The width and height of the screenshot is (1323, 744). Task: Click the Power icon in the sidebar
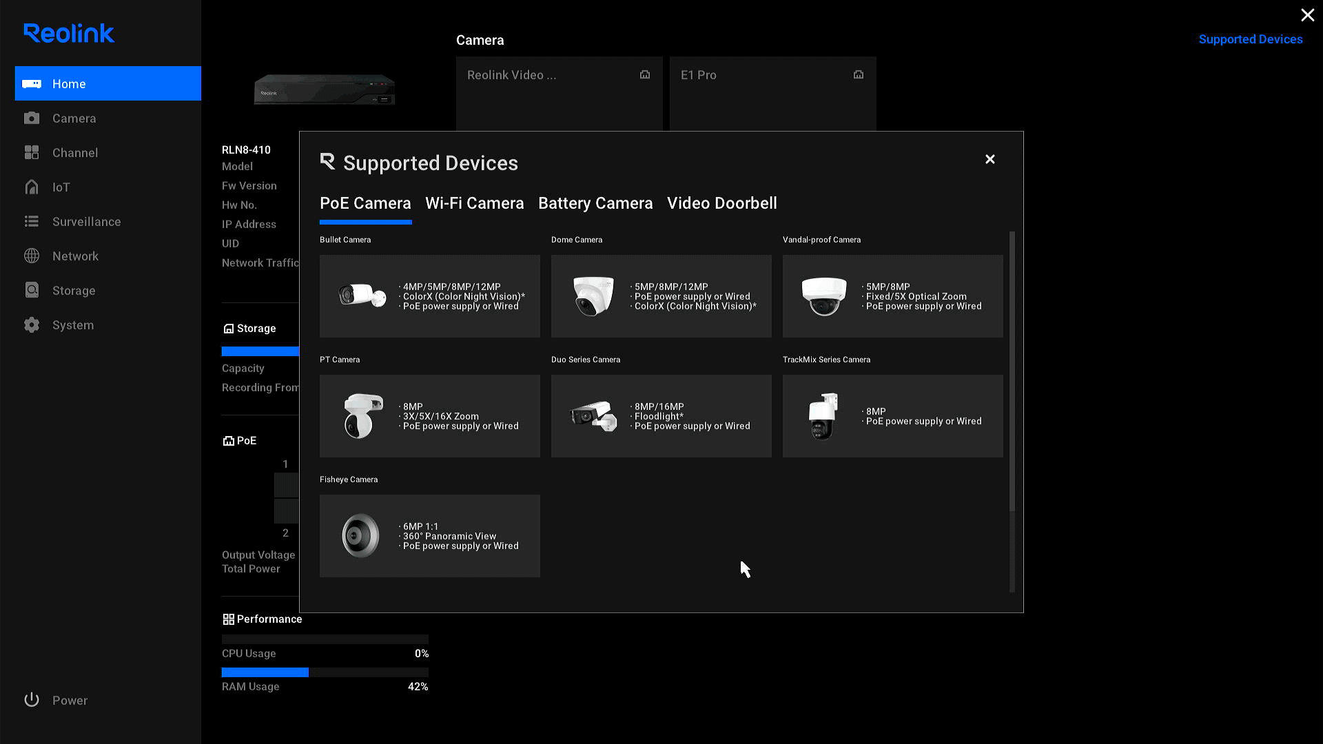click(x=32, y=700)
